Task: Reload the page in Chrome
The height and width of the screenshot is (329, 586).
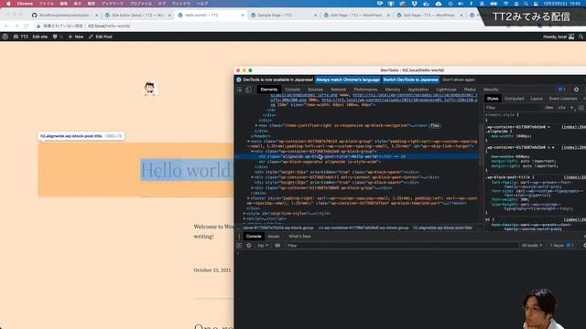Action: pos(27,26)
